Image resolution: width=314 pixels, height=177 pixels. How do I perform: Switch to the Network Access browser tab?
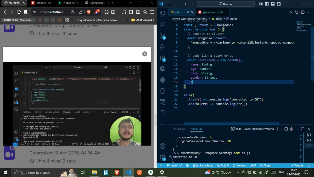[69, 3]
